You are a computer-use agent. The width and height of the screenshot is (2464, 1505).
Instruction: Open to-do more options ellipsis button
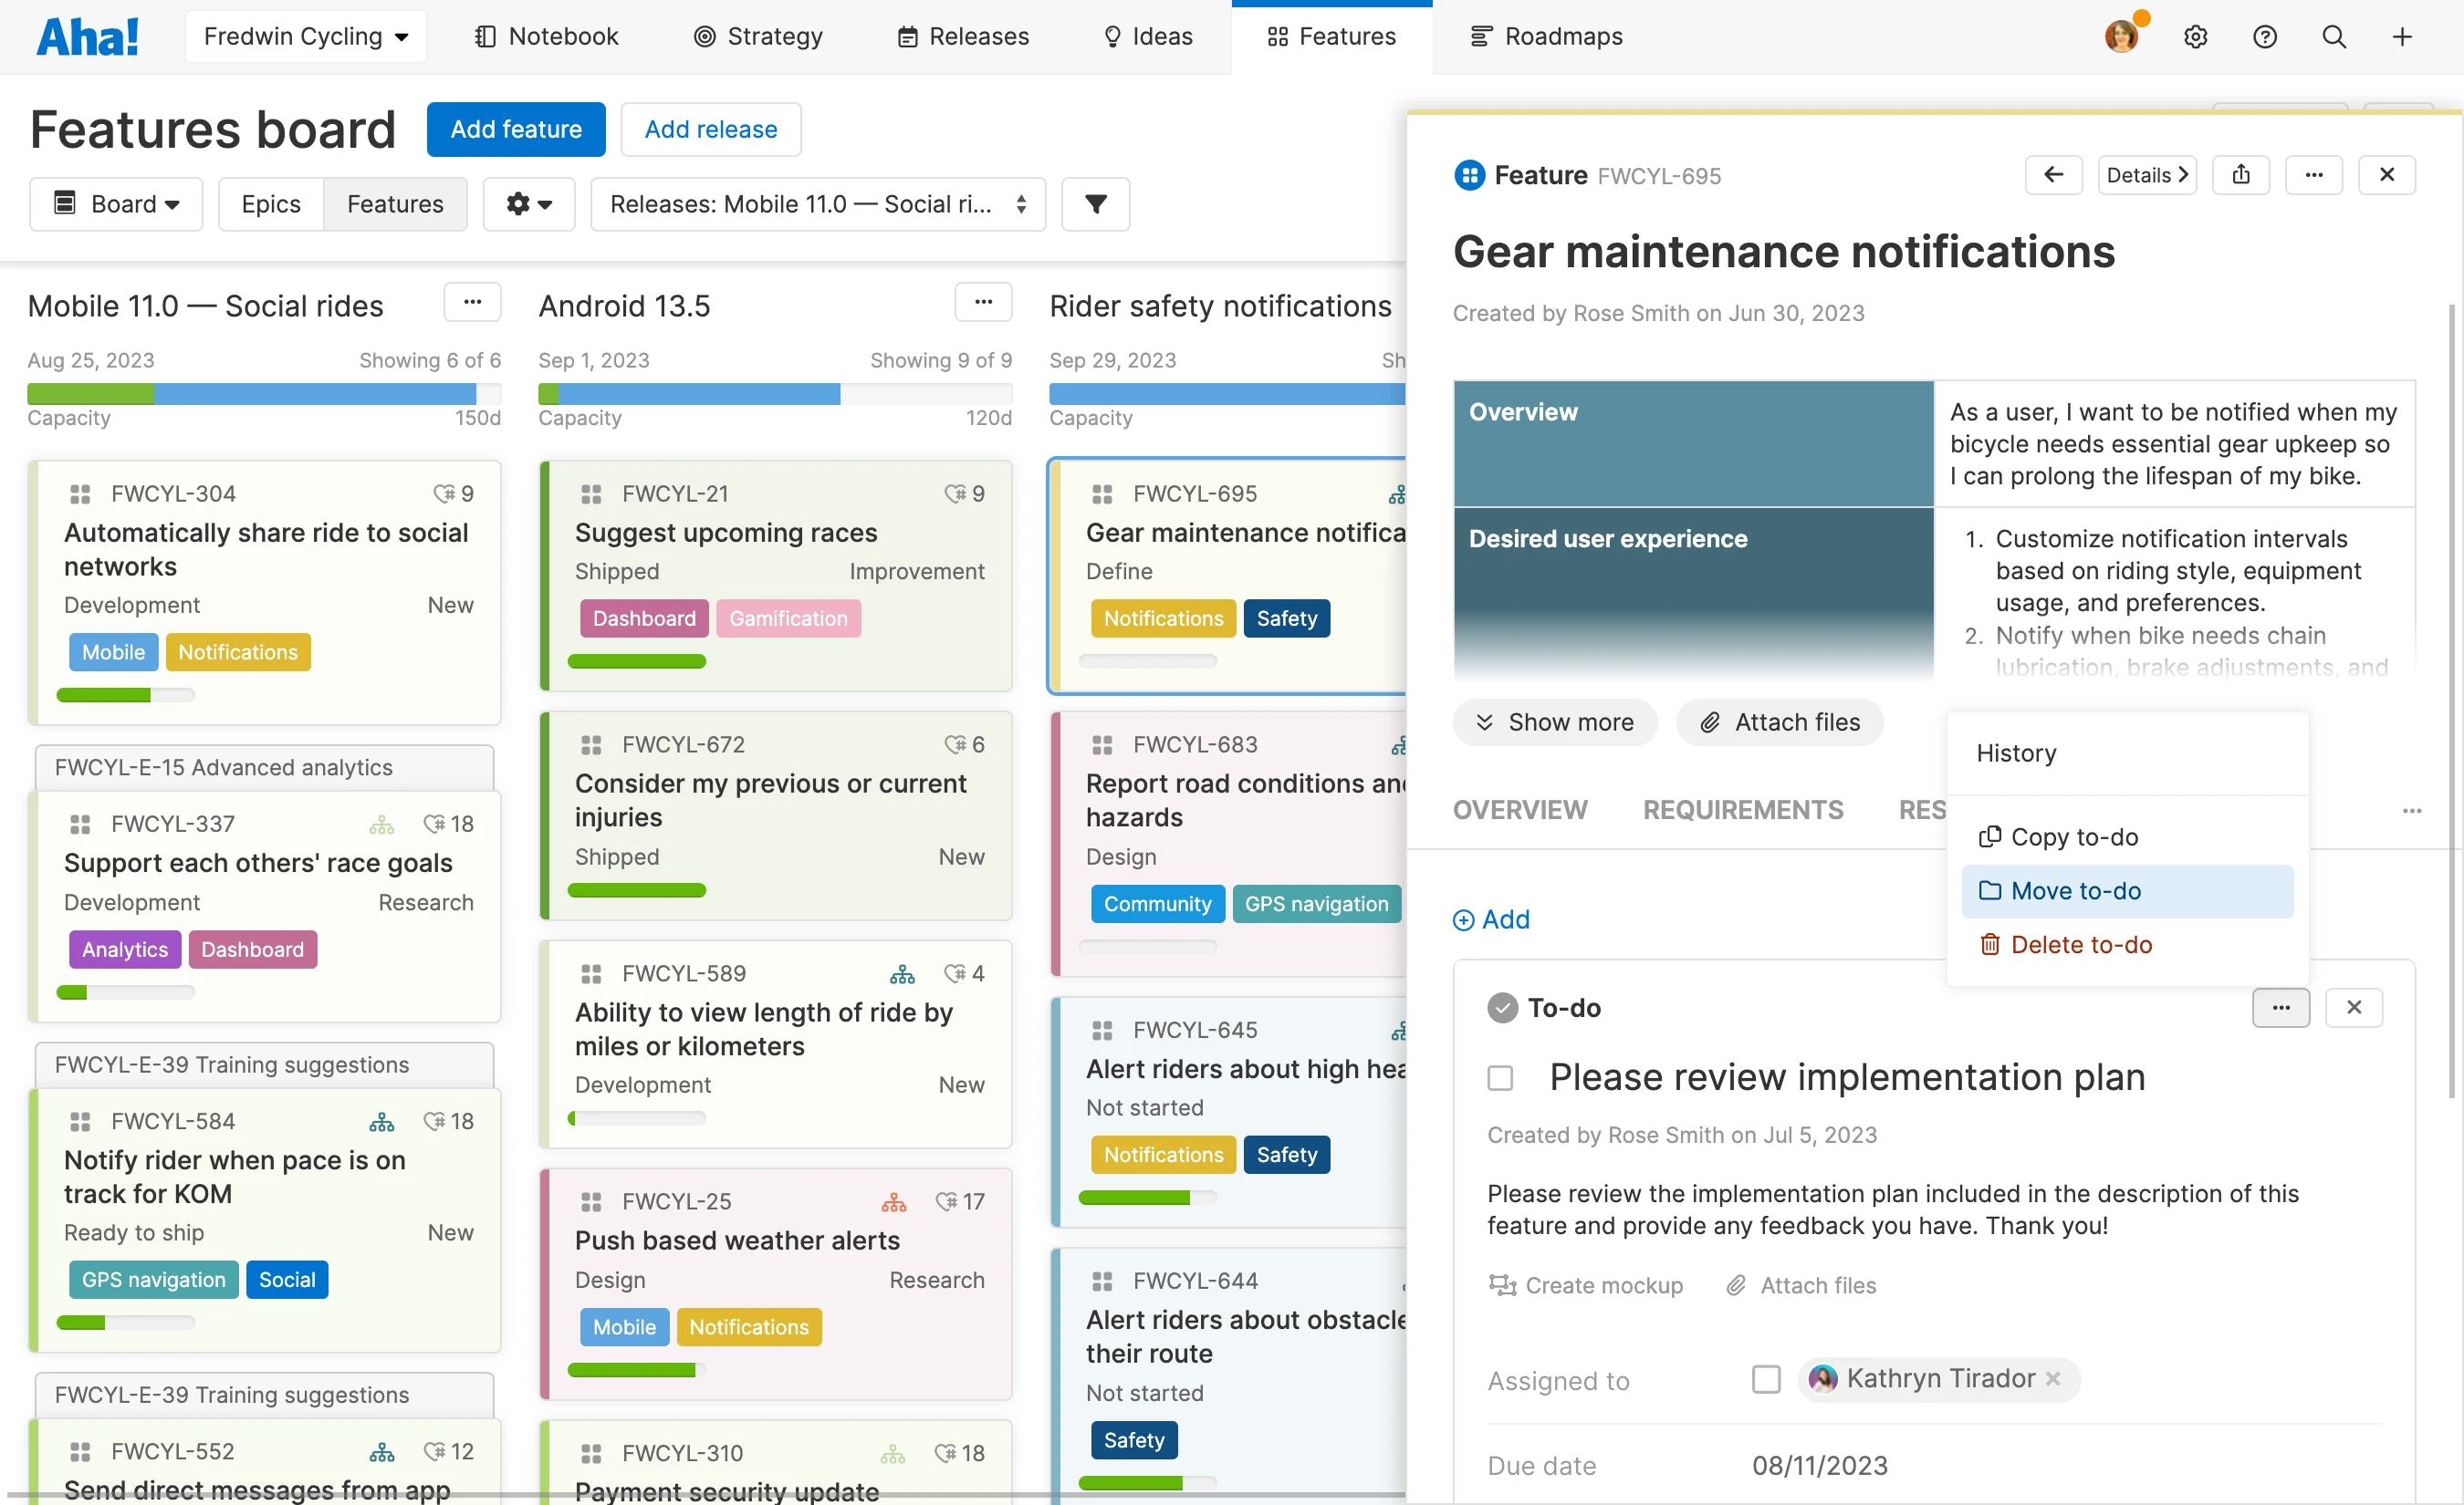click(x=2280, y=1007)
